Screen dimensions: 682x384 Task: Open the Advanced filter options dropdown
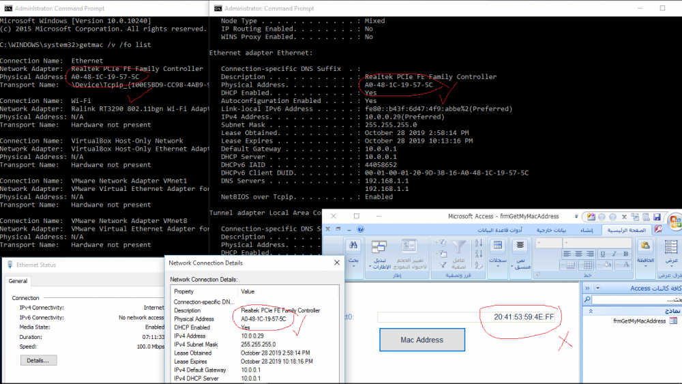point(436,254)
